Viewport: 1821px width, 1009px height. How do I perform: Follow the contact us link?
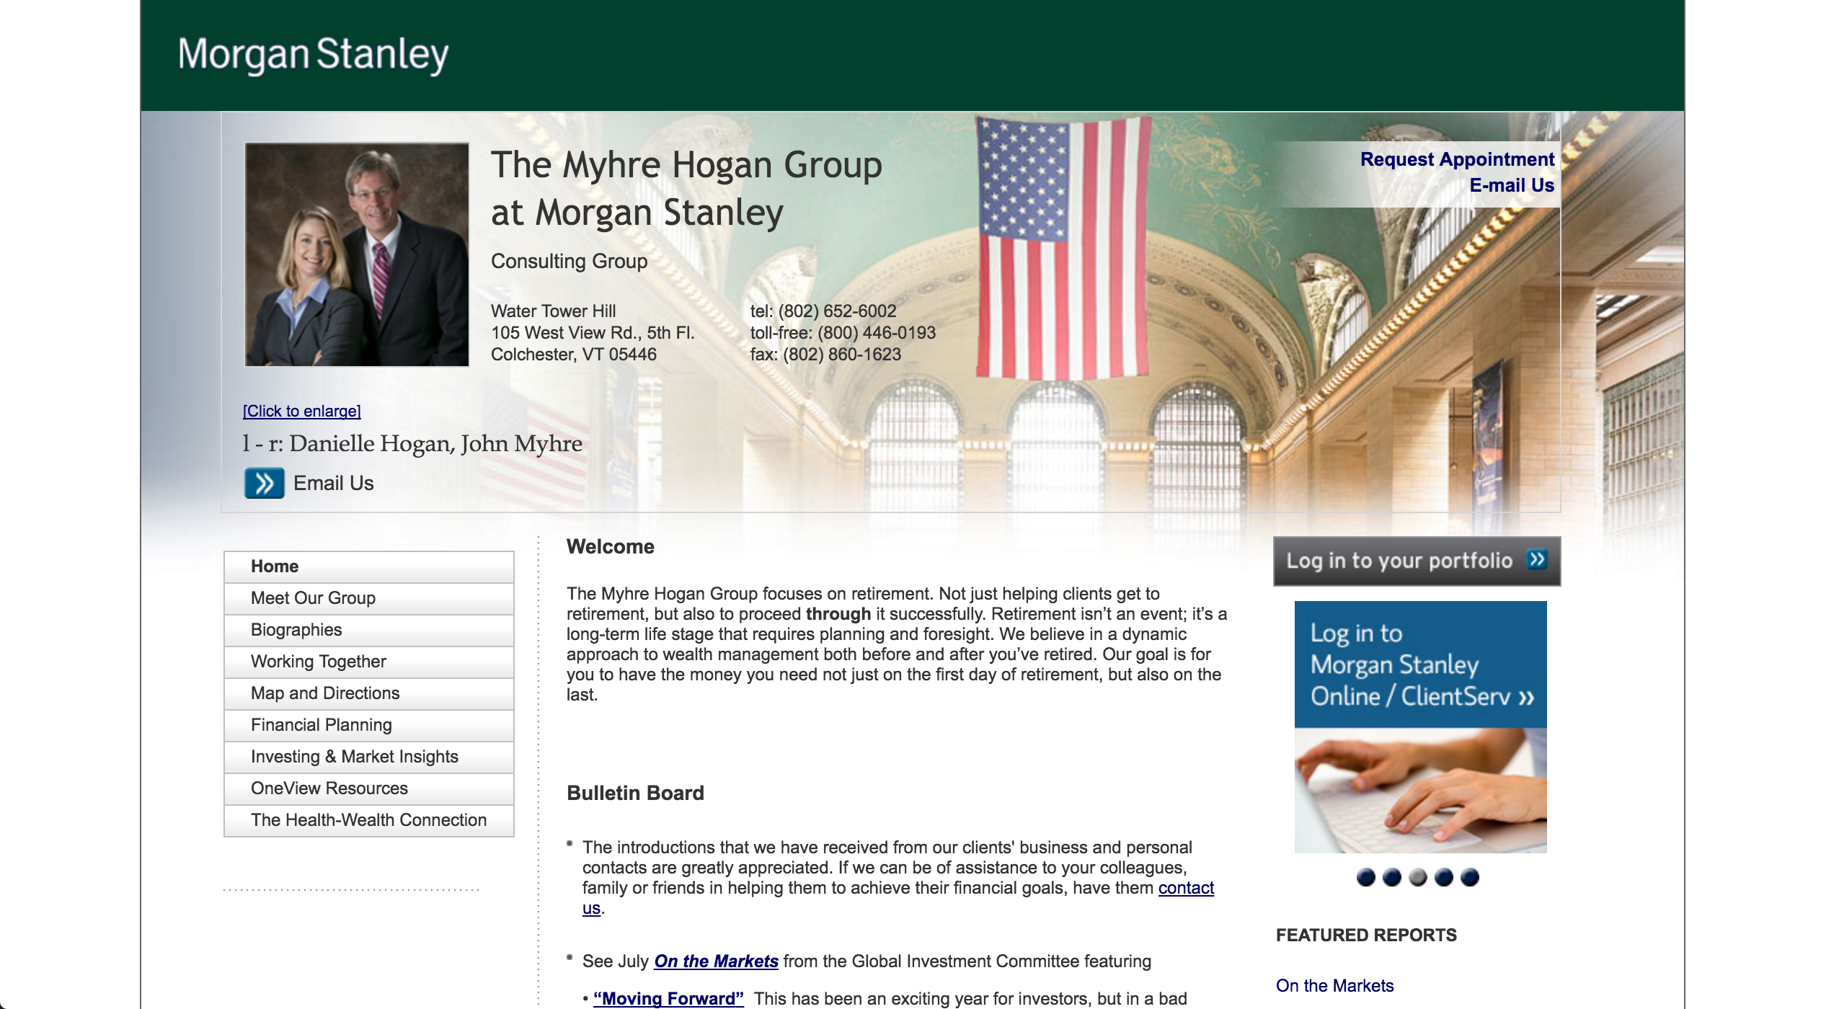point(1186,888)
